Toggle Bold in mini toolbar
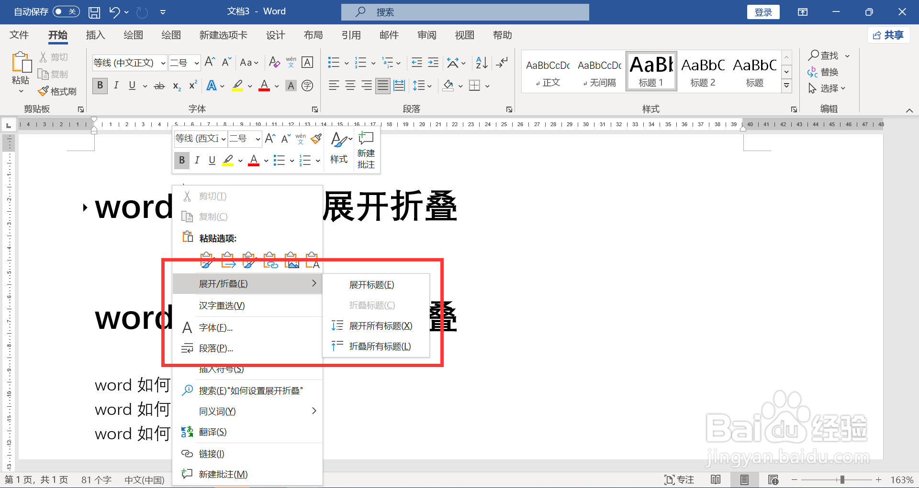The height and width of the screenshot is (488, 919). pyautogui.click(x=182, y=160)
